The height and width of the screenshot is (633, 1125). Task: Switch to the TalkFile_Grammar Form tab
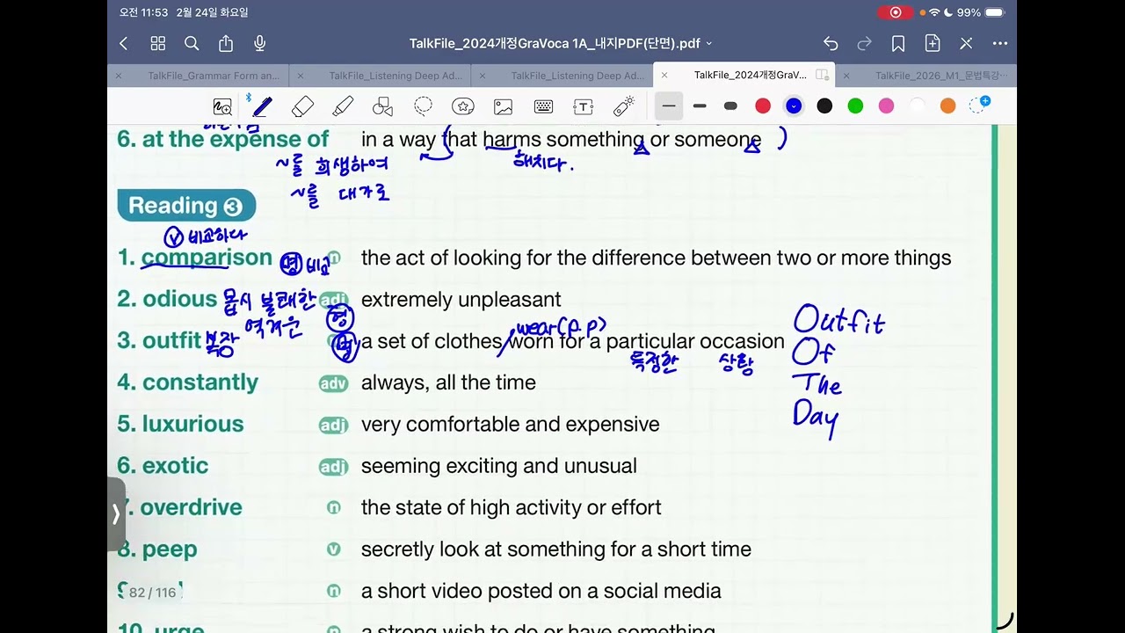(x=214, y=76)
